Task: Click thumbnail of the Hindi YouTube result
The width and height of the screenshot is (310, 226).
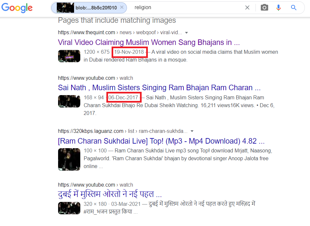Action: pyautogui.click(x=69, y=208)
